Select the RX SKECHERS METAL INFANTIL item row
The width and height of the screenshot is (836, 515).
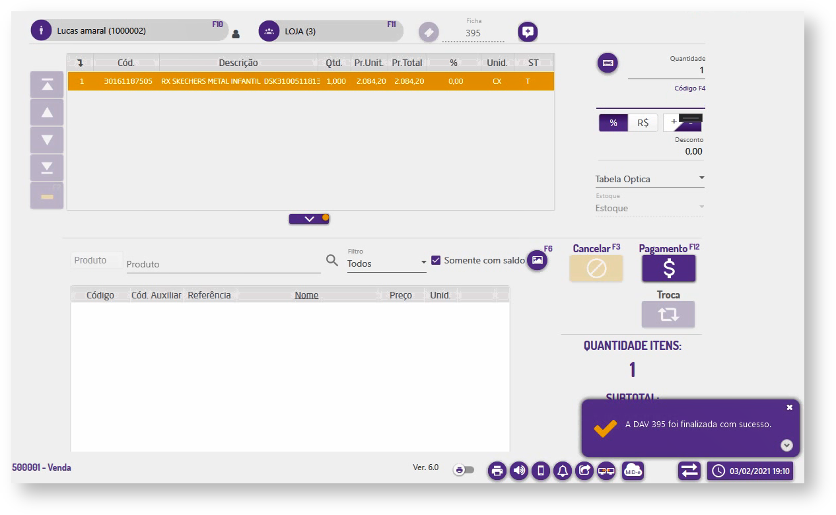pos(310,81)
